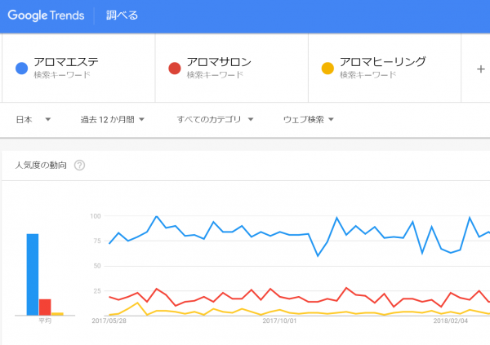Click the red average bar in chart

(45, 307)
